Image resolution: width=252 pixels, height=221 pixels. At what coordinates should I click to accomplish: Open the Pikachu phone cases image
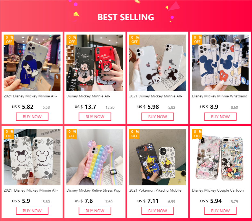157,157
